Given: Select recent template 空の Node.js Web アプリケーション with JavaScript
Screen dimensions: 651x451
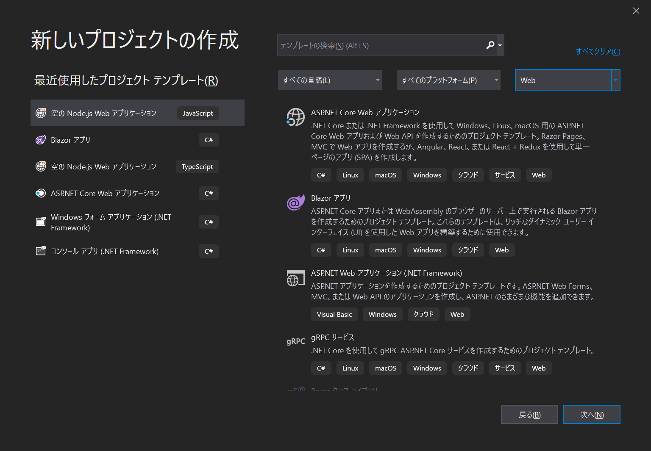Looking at the screenshot, I should click(137, 113).
